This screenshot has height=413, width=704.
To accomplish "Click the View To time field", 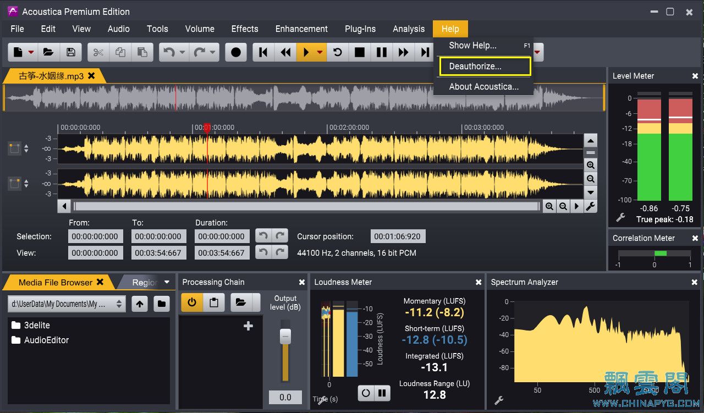I will (158, 253).
